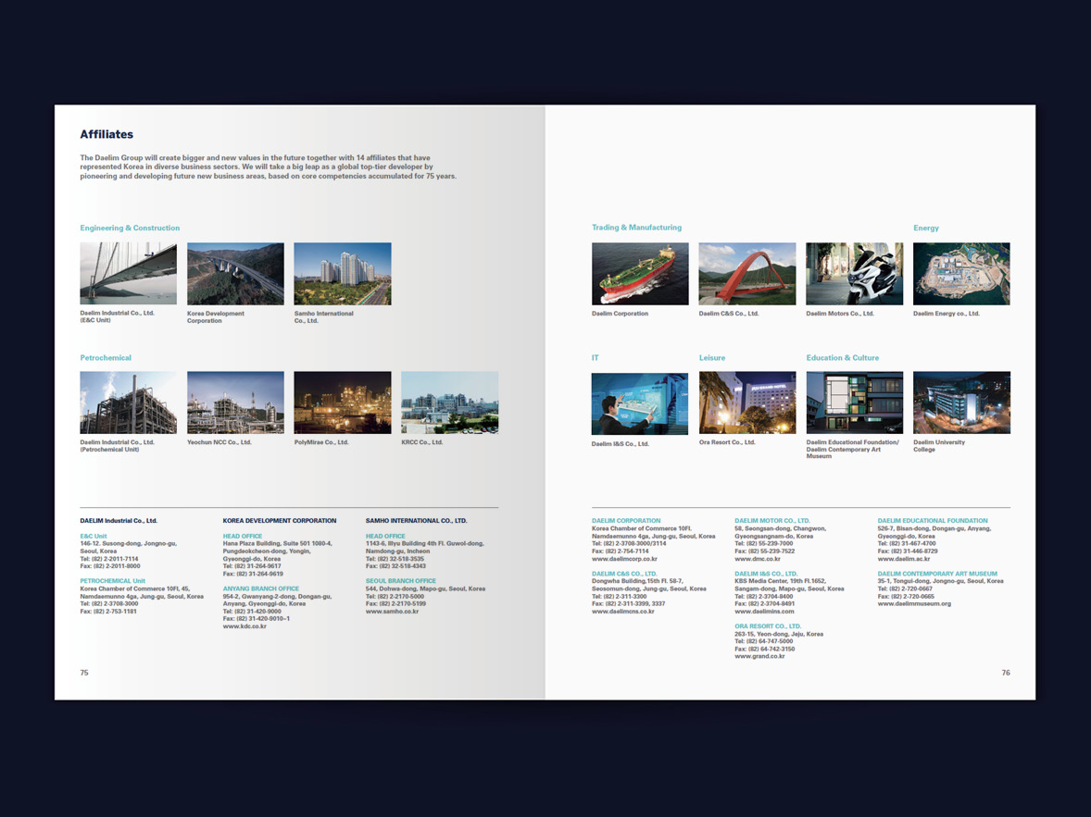Click the Daelim Industrial E&C bridge photo

(128, 273)
